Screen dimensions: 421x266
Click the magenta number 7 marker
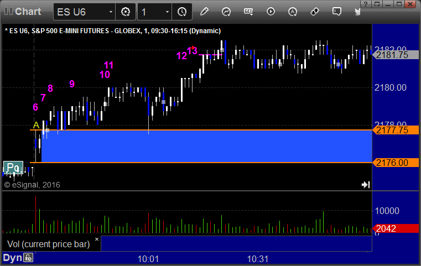(43, 98)
